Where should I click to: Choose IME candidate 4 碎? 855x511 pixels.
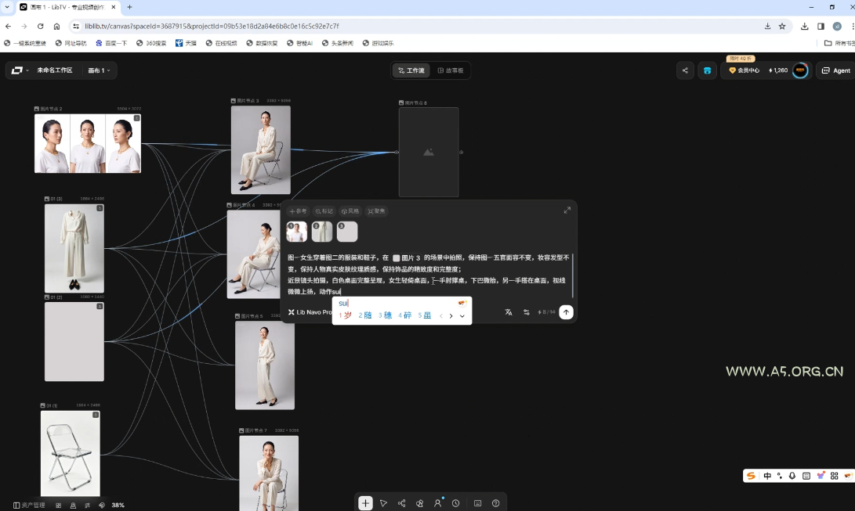click(404, 315)
